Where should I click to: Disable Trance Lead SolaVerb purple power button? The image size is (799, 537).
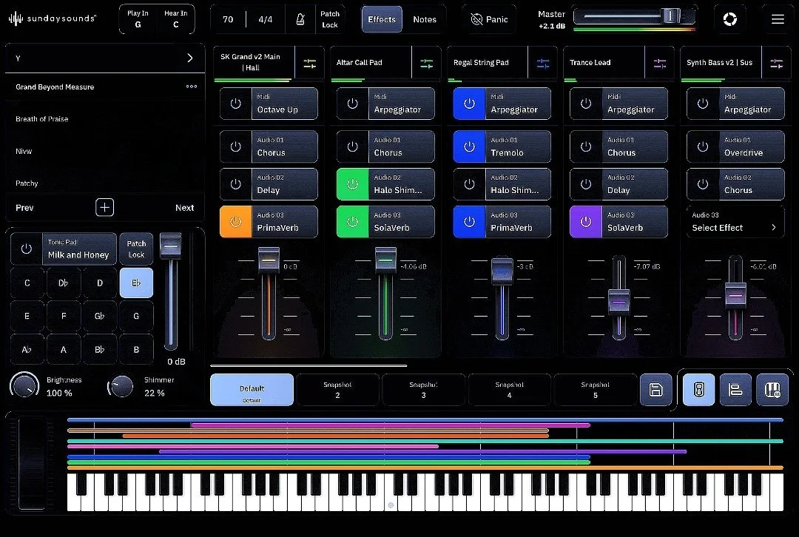point(586,222)
